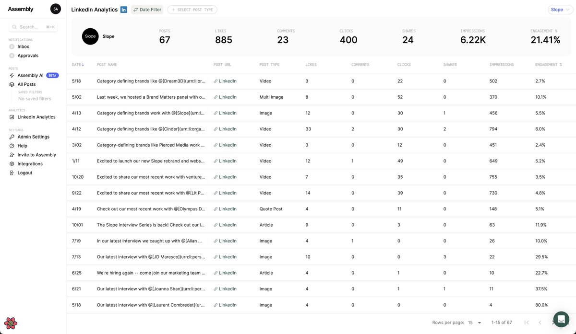This screenshot has height=334, width=576.
Task: Click the Inbox count circle icon
Action: click(x=12, y=46)
